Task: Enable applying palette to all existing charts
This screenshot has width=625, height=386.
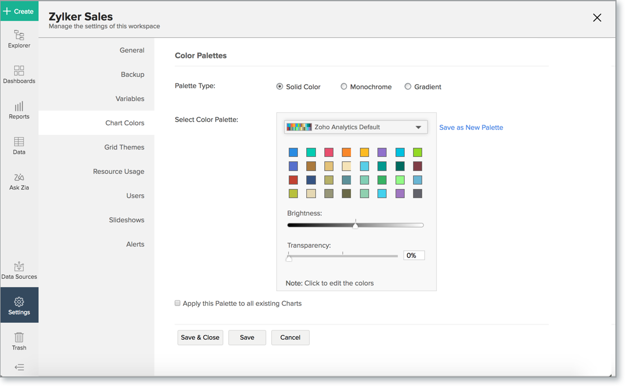Action: [x=177, y=303]
